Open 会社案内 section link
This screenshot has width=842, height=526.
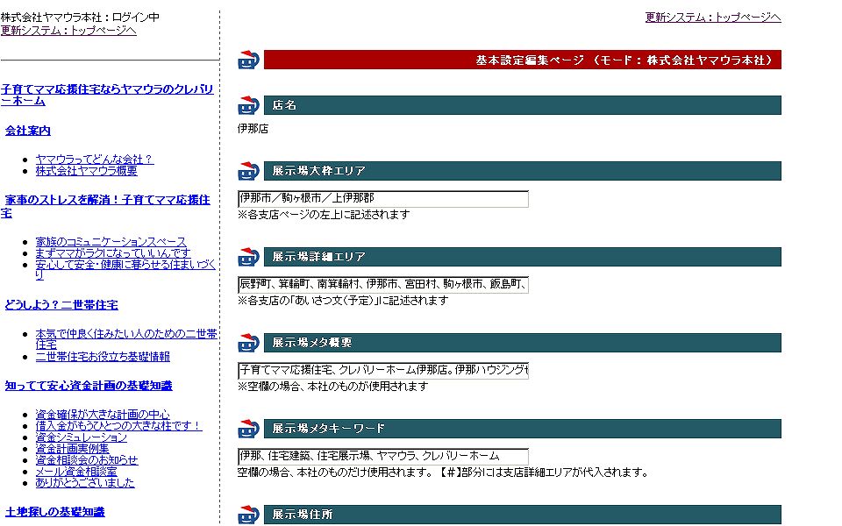(x=28, y=131)
